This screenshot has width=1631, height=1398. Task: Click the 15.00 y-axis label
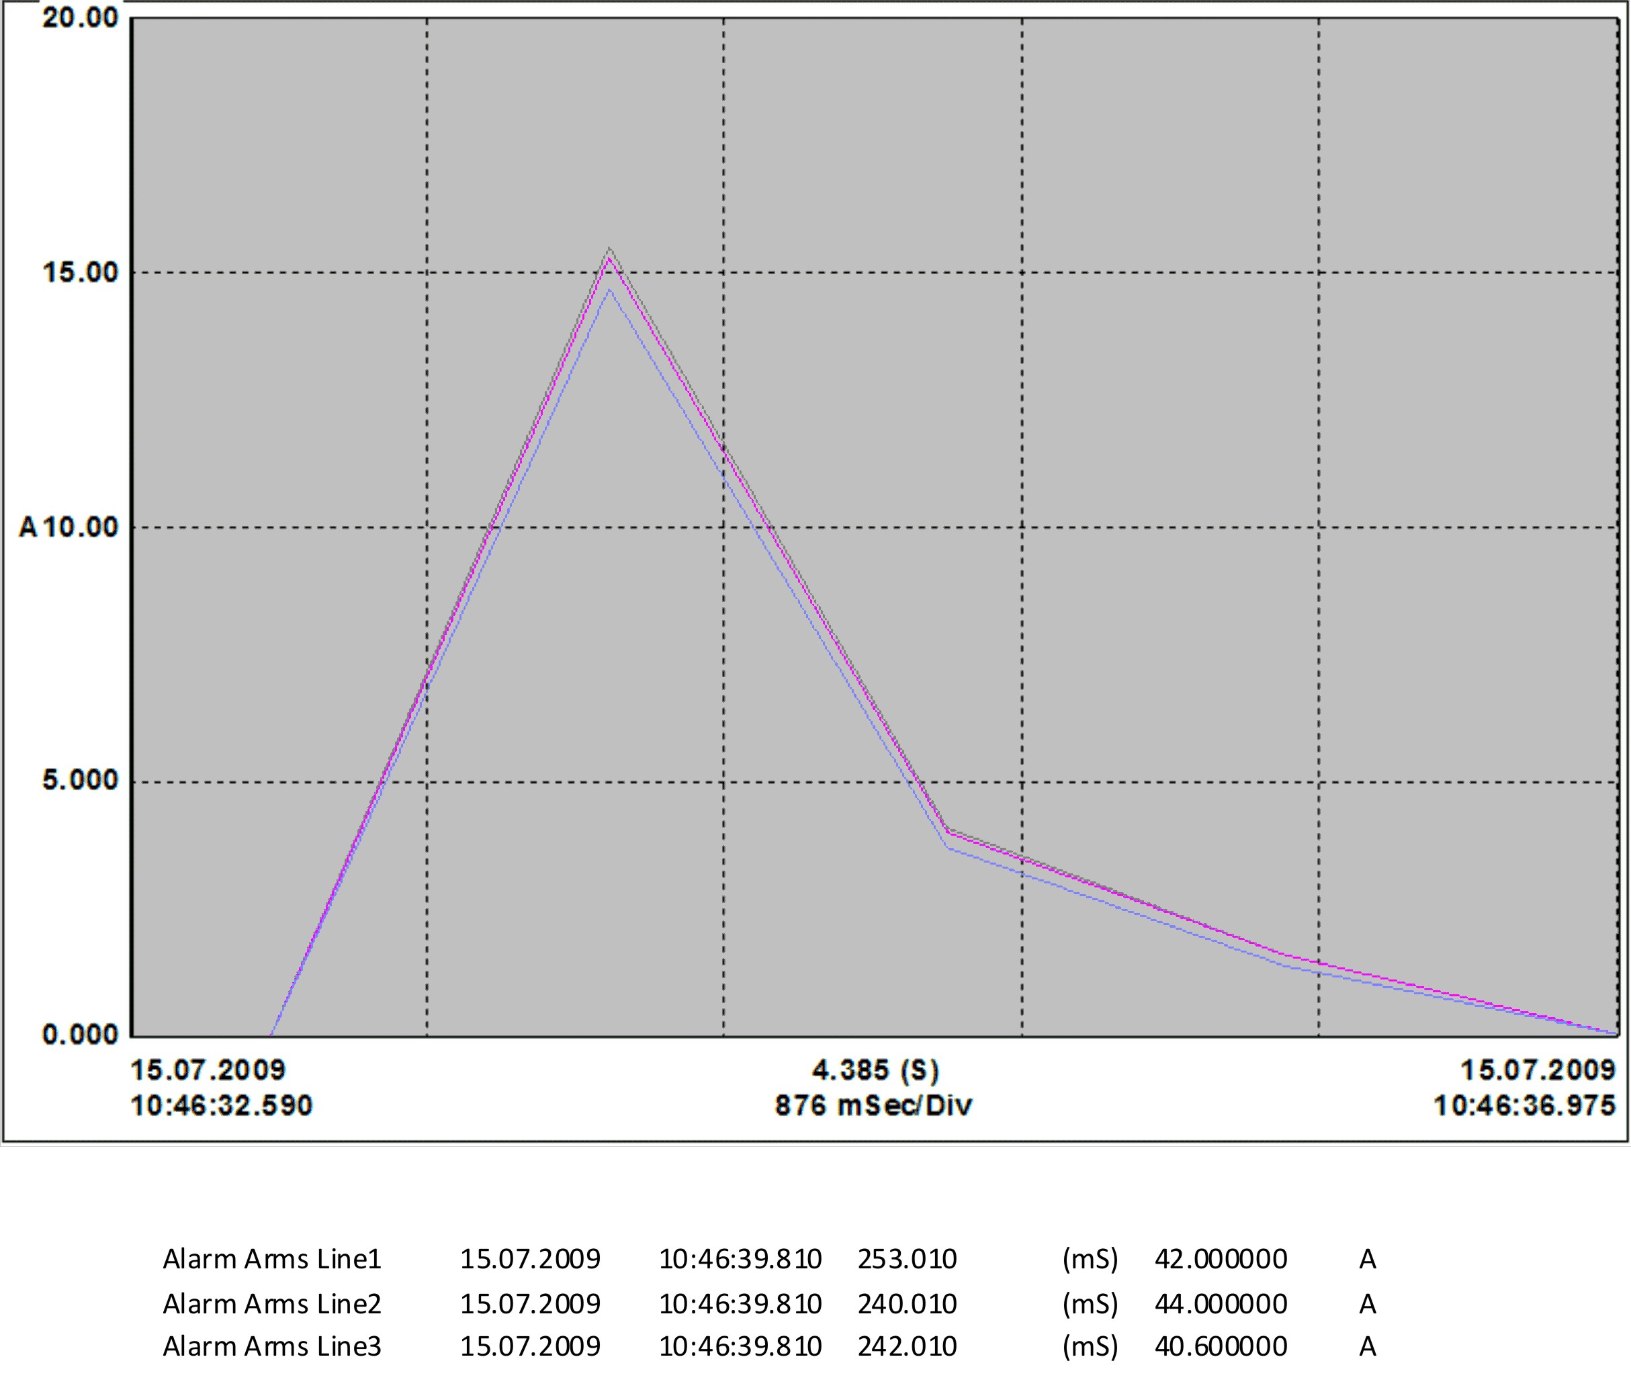pos(81,272)
